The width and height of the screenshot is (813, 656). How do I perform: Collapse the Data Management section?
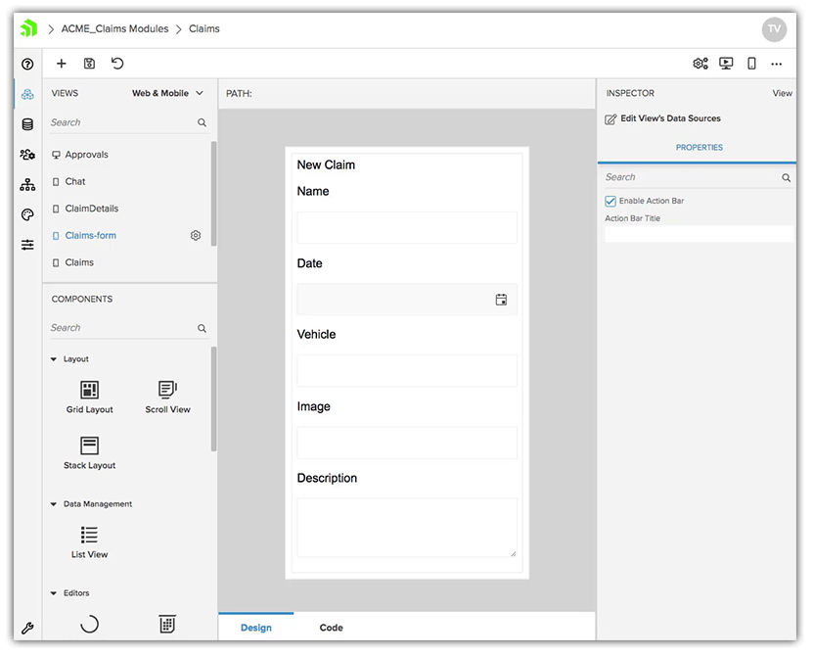pos(54,504)
